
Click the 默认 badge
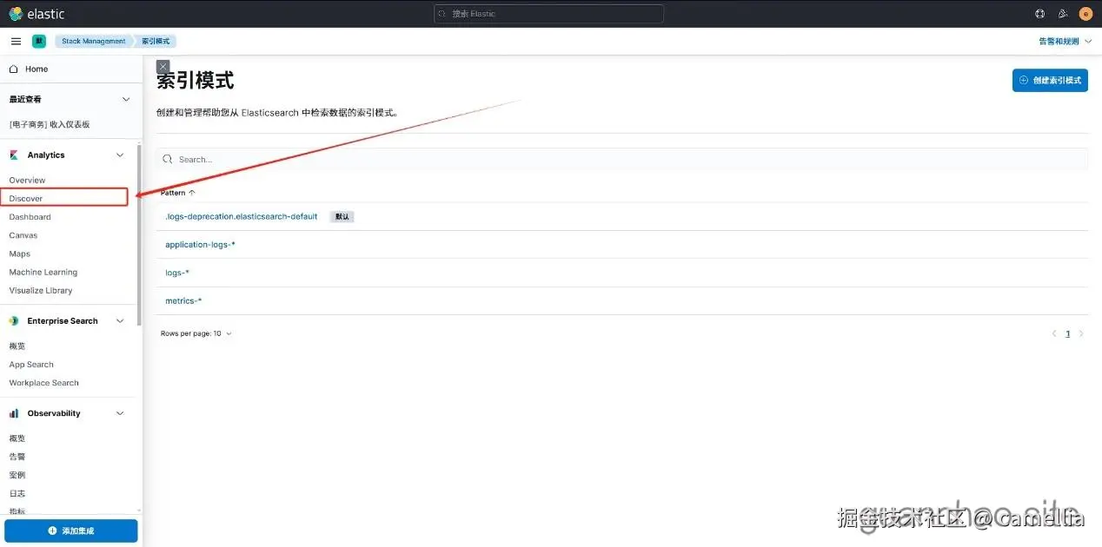pyautogui.click(x=342, y=216)
